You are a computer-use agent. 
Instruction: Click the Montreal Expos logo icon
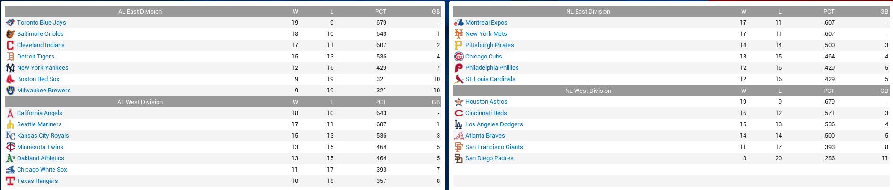click(458, 23)
